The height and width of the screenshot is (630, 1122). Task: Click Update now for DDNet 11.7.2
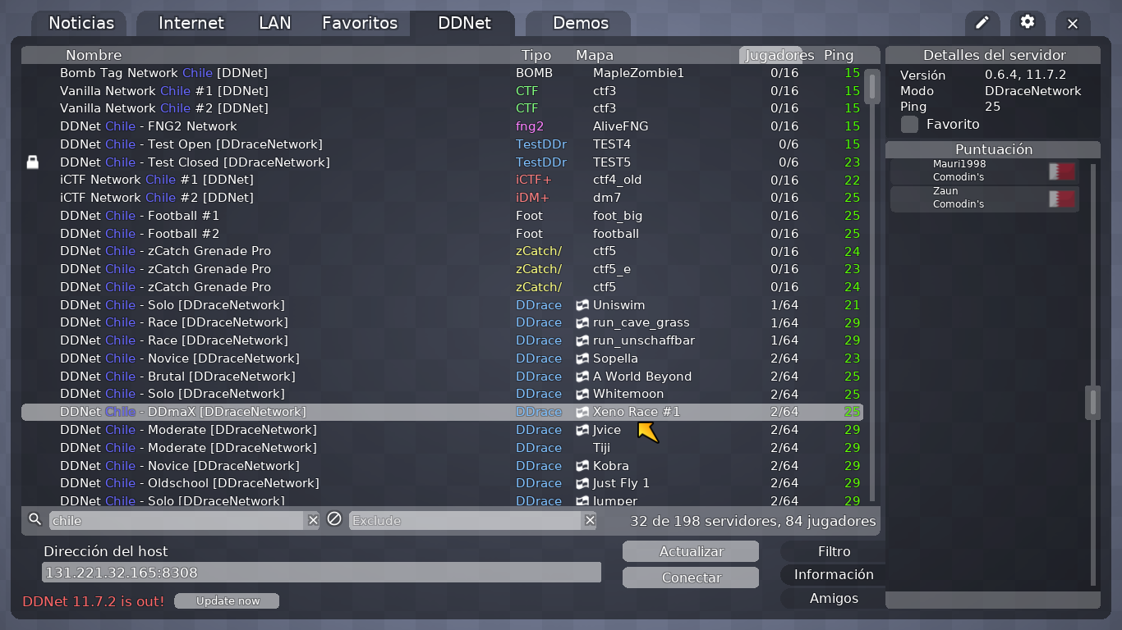point(226,600)
